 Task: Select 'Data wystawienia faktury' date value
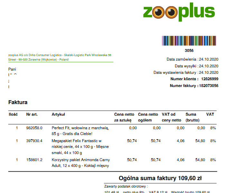tap(208, 72)
